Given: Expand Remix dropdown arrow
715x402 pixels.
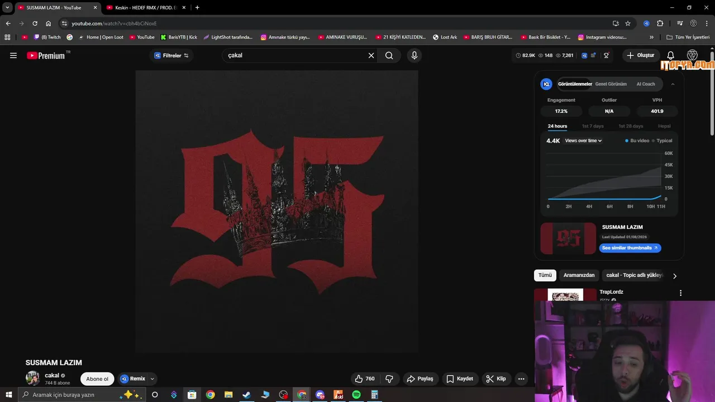Looking at the screenshot, I should coord(152,379).
